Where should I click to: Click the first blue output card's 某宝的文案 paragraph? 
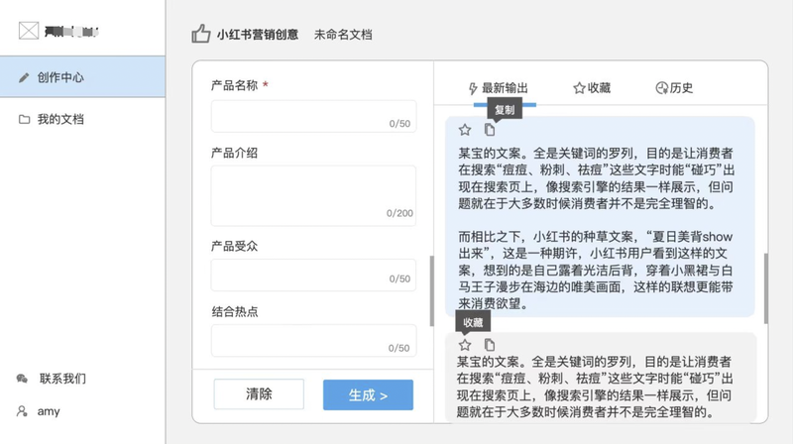coord(597,178)
